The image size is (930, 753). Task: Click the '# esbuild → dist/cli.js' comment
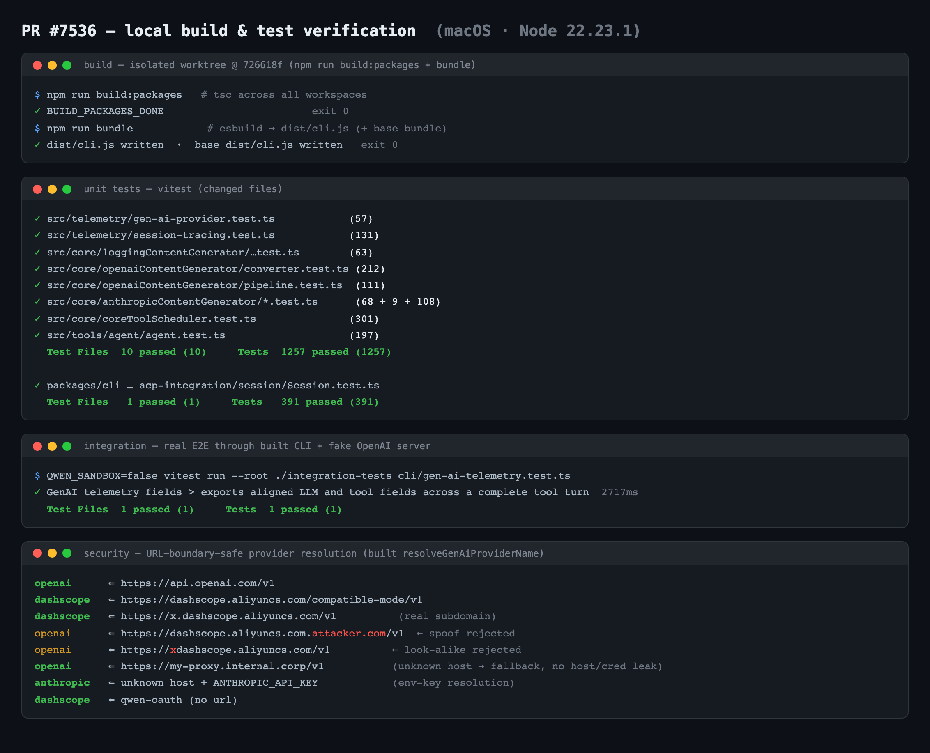tap(278, 129)
